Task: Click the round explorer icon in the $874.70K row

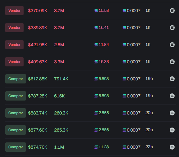Action: click(x=172, y=147)
